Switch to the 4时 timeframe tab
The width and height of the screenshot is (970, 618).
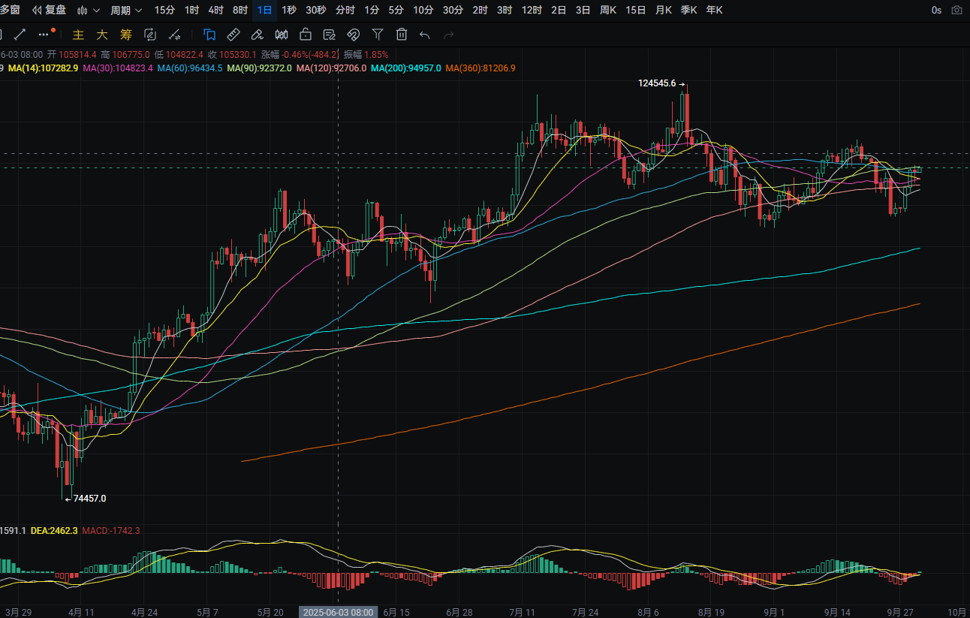click(215, 11)
